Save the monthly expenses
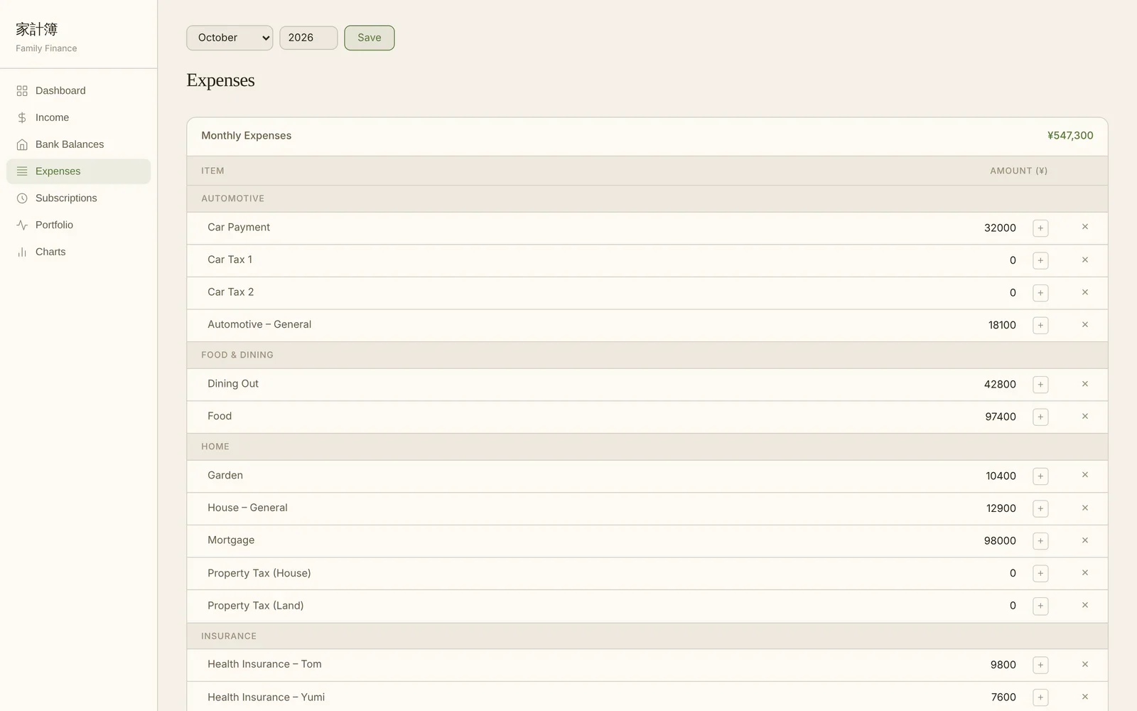 [370, 38]
